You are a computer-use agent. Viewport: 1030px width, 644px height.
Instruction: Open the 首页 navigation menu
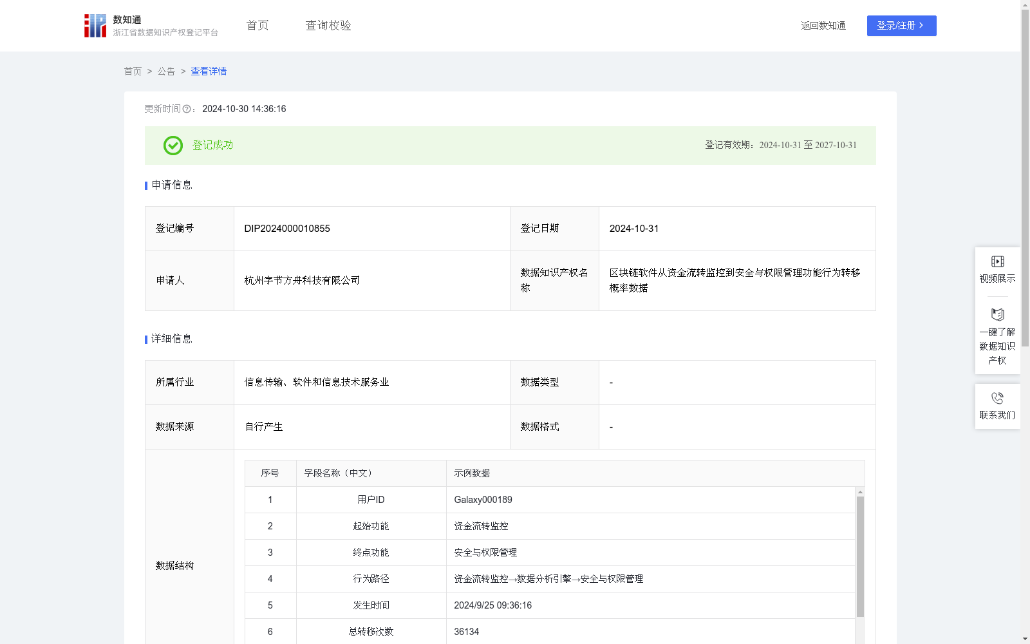point(257,25)
